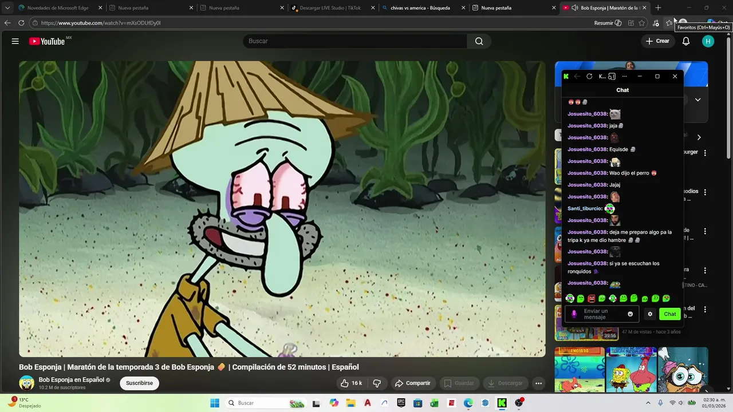Open Microsoft Store from the taskbar
Screen dimensions: 733x412
point(418,403)
